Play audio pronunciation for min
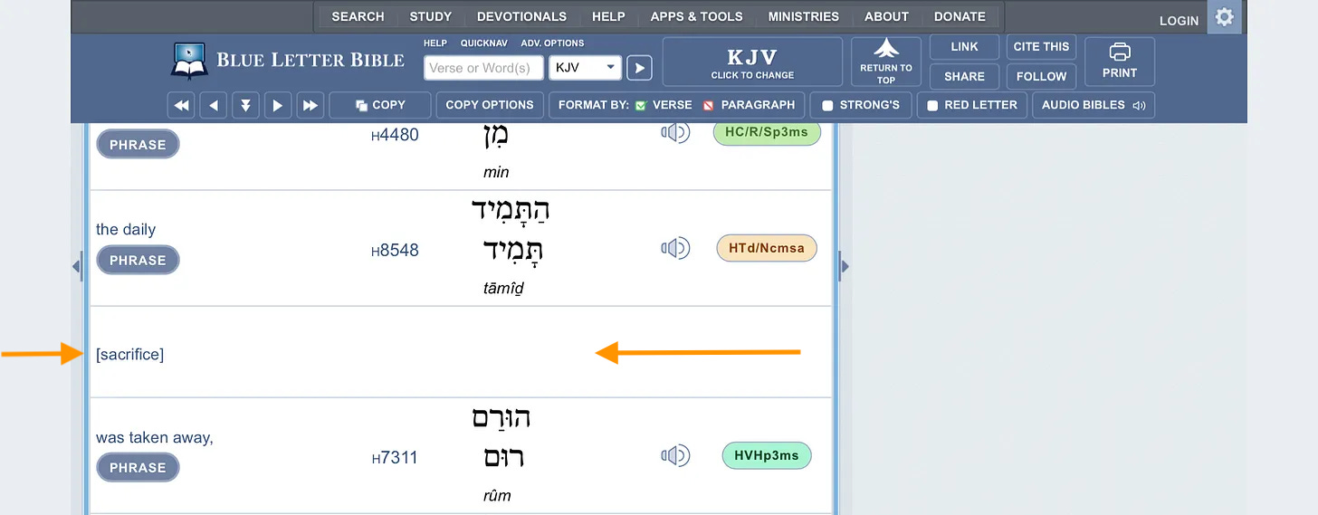Screen dimensions: 1318x515 [675, 133]
